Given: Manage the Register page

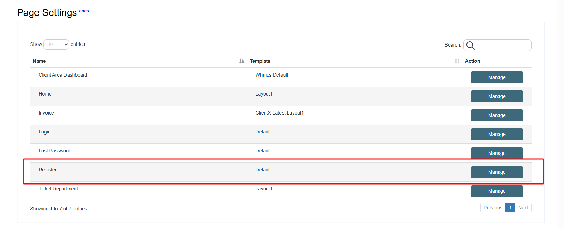Looking at the screenshot, I should [496, 172].
